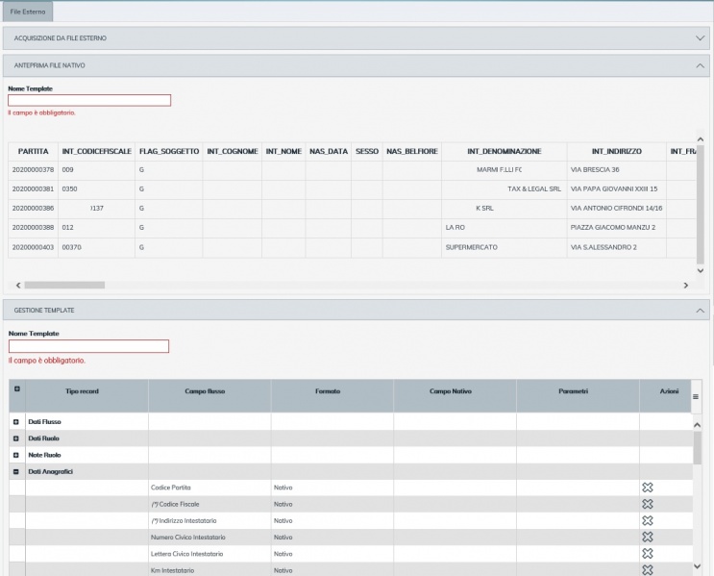Focus the Nome Template field in Anteprima section
The image size is (714, 576).
[x=89, y=100]
